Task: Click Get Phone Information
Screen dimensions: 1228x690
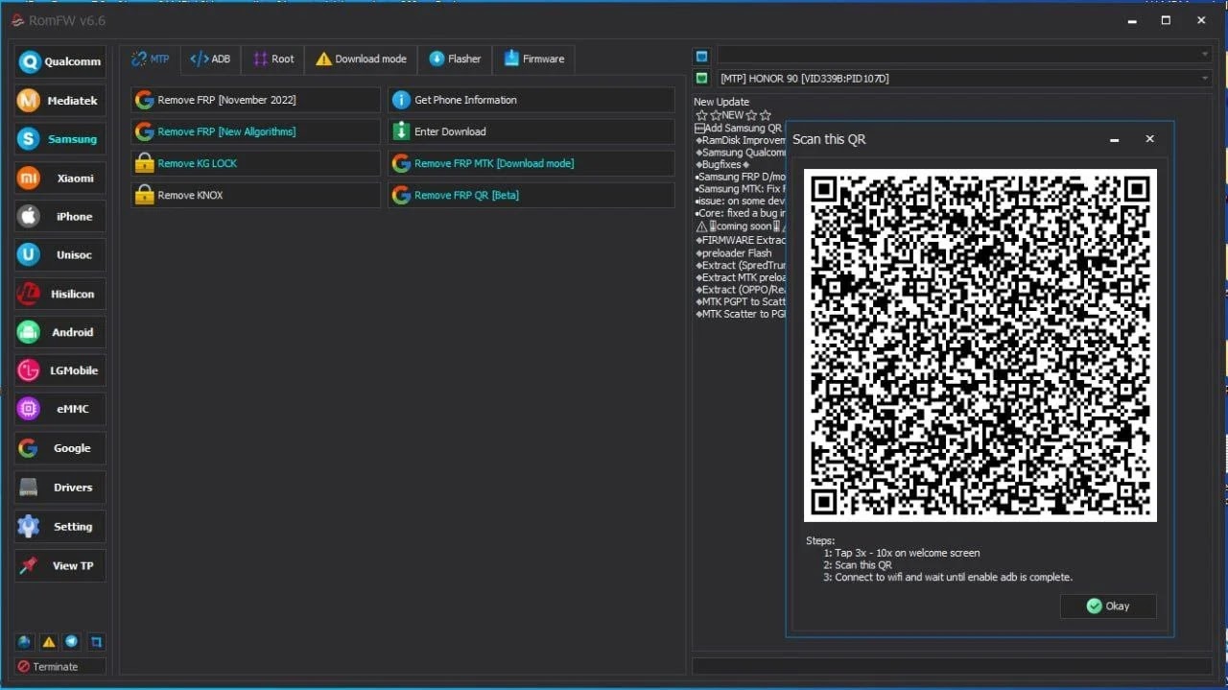Action: (531, 100)
